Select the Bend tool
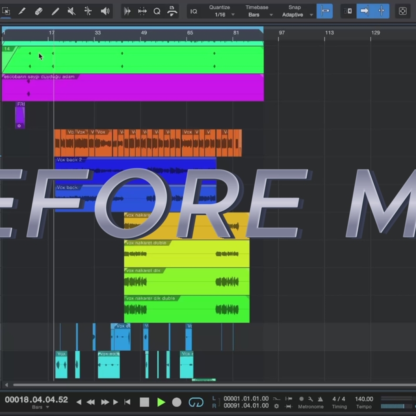This screenshot has height=416, width=416. [88, 11]
